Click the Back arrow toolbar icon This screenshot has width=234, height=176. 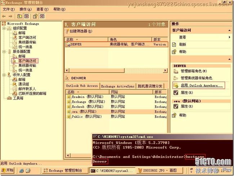tap(4, 16)
